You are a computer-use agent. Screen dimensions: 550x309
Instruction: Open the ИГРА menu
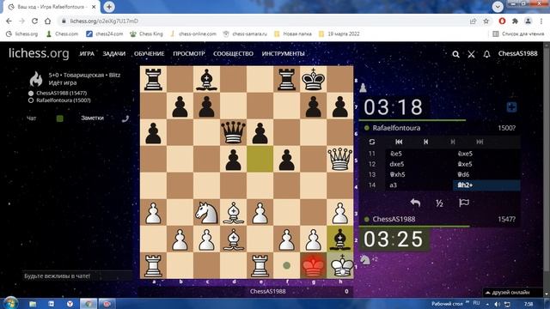tap(87, 53)
